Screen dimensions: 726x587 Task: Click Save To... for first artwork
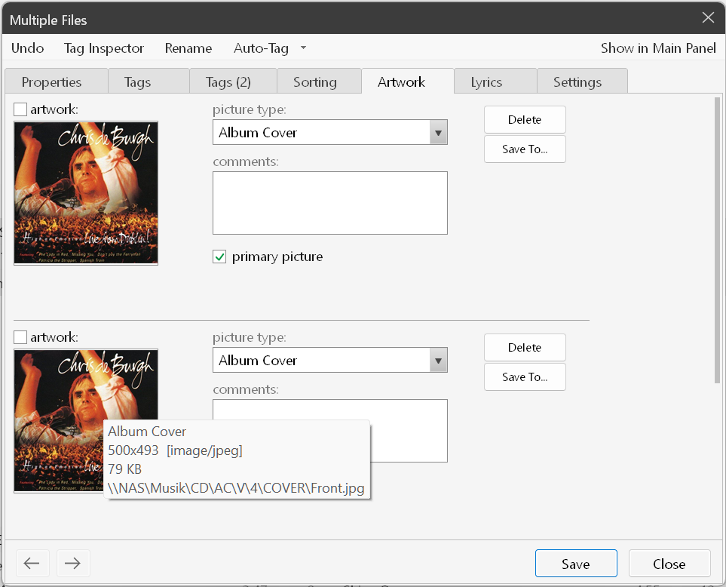pos(525,149)
